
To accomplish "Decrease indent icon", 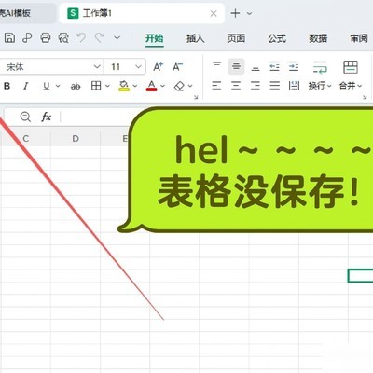I will tap(274, 66).
